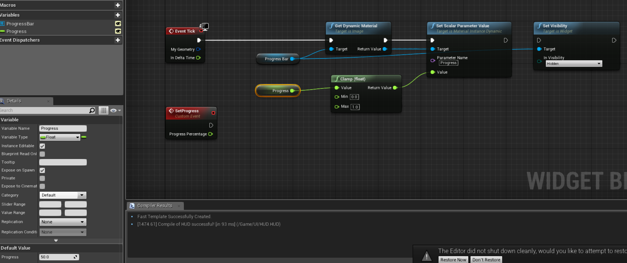Open the Category Default dropdown
This screenshot has height=263, width=627.
(63, 195)
